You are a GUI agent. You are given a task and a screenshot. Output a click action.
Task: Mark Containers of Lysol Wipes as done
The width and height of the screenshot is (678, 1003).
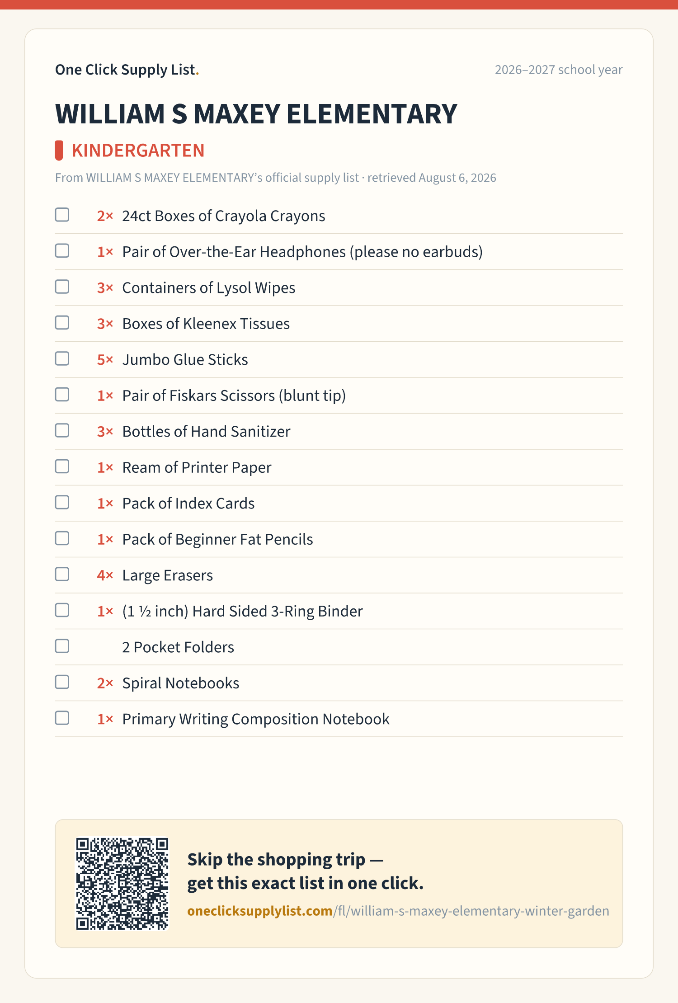[x=62, y=287]
